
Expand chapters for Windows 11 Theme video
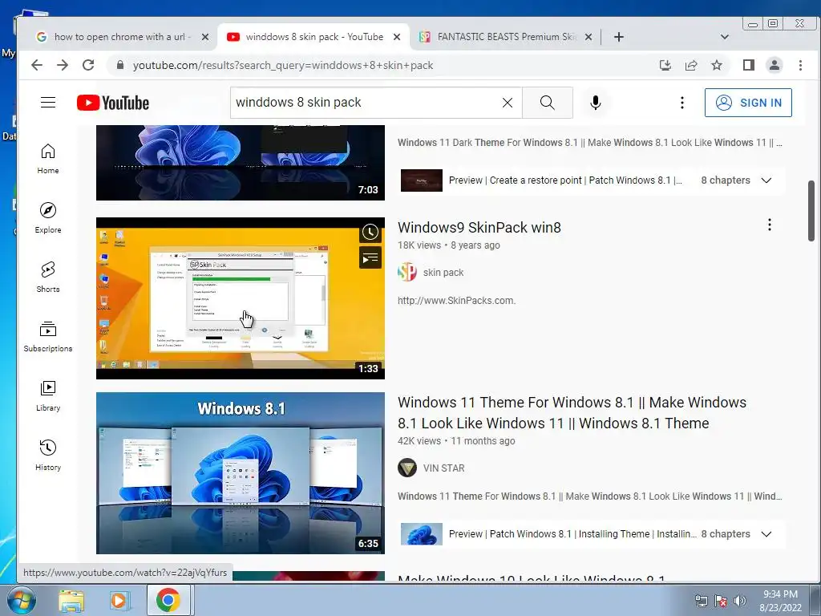(766, 533)
